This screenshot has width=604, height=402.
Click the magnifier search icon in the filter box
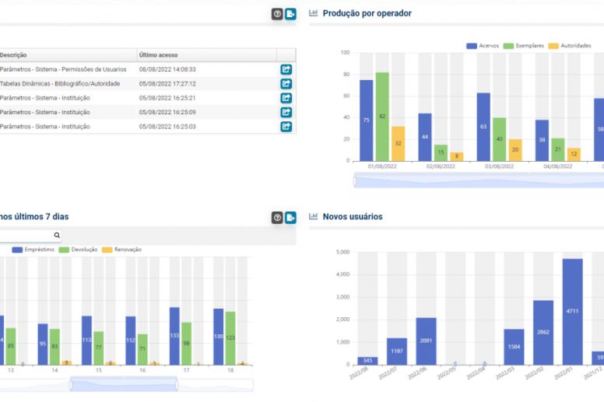pos(57,235)
